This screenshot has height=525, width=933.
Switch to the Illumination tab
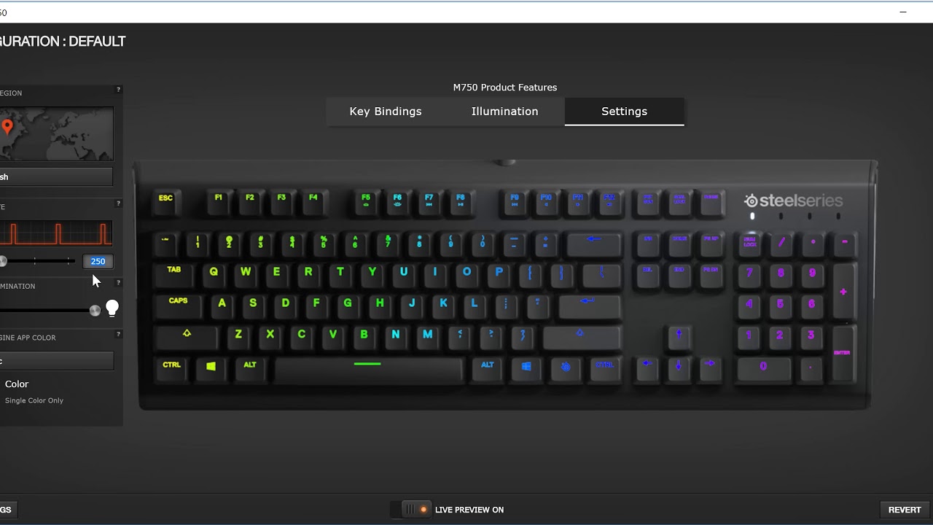pos(504,112)
